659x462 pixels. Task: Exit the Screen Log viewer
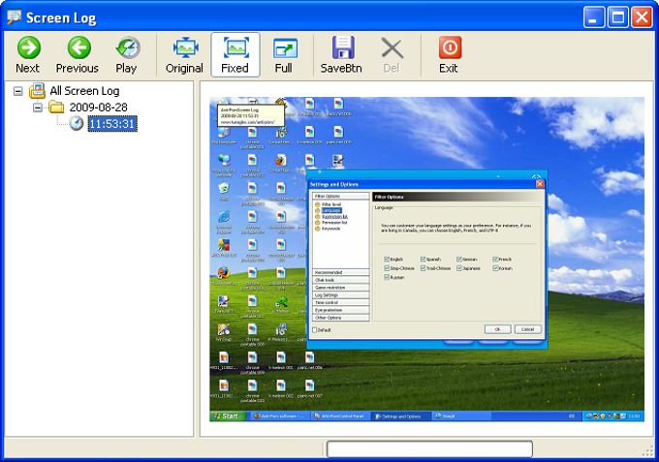[x=450, y=55]
